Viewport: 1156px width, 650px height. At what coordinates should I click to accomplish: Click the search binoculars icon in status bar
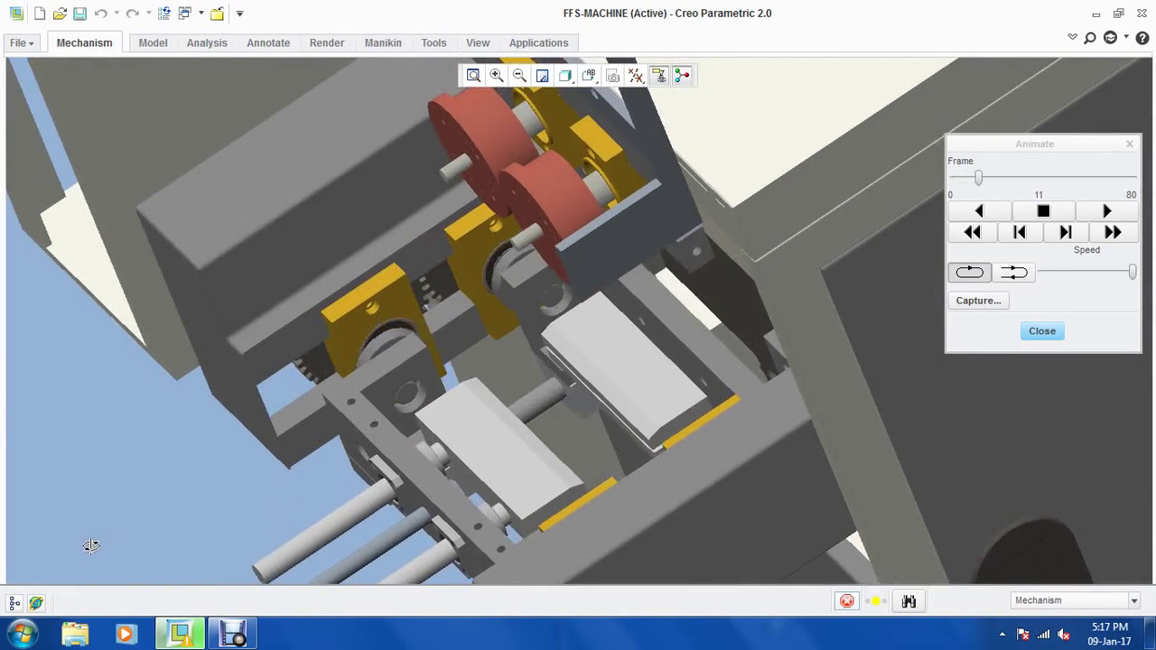pyautogui.click(x=908, y=600)
